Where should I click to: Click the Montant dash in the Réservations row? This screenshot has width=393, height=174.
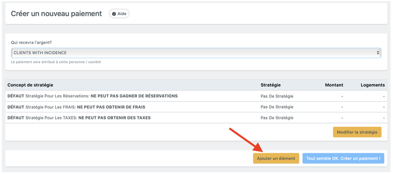(342, 96)
